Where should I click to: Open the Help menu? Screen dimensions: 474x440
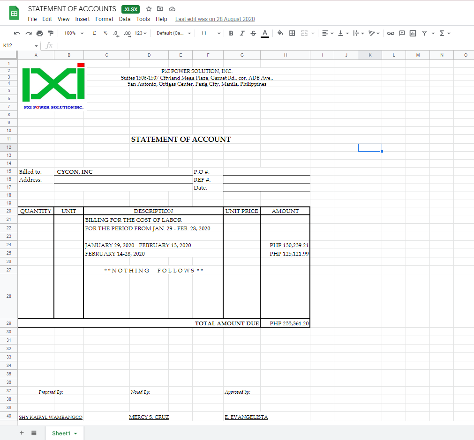tap(161, 19)
